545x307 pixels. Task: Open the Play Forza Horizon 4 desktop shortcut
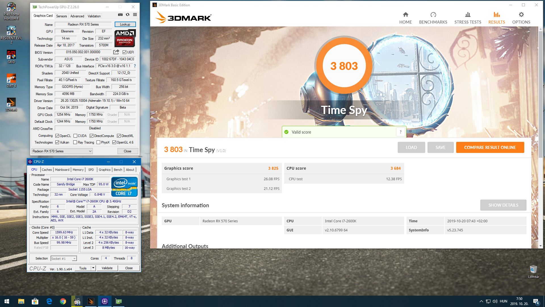11,11
